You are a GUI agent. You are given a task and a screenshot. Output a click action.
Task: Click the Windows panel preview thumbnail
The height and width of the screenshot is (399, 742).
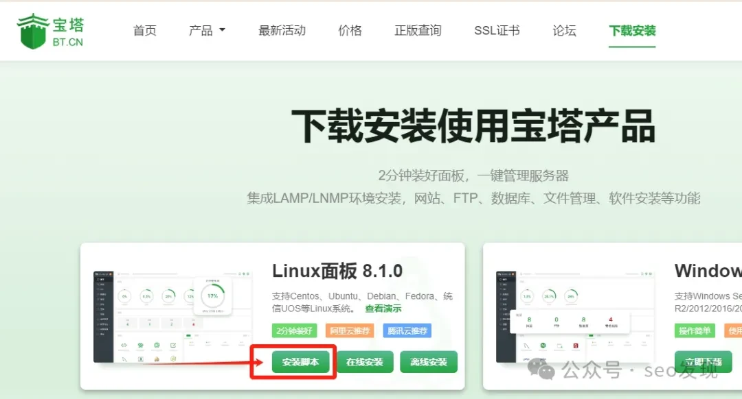(x=575, y=315)
